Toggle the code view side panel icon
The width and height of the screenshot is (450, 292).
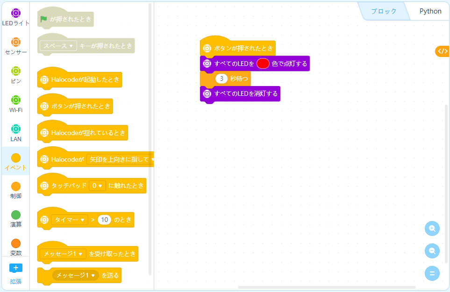(x=443, y=51)
